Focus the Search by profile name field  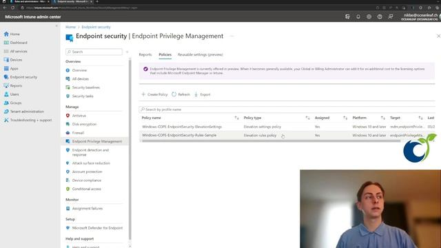pos(287,110)
